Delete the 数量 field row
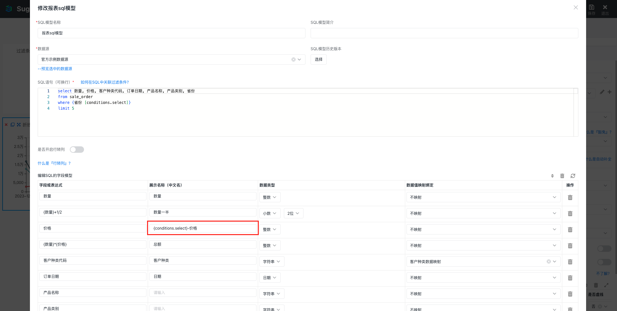The image size is (617, 311). coord(570,197)
